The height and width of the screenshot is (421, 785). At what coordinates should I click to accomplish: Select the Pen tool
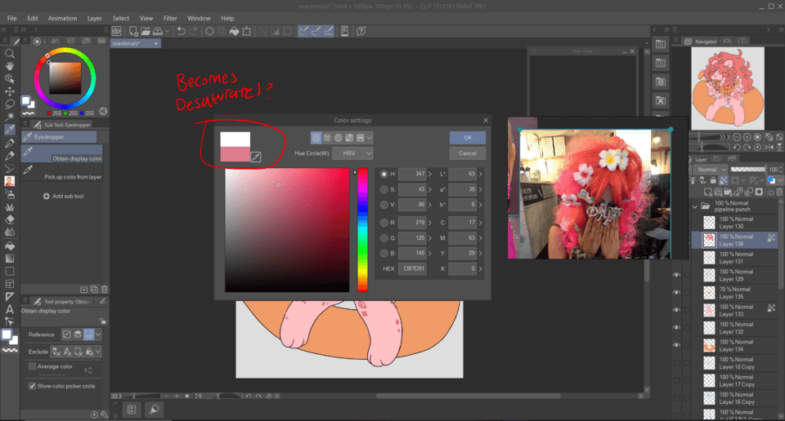click(x=10, y=143)
